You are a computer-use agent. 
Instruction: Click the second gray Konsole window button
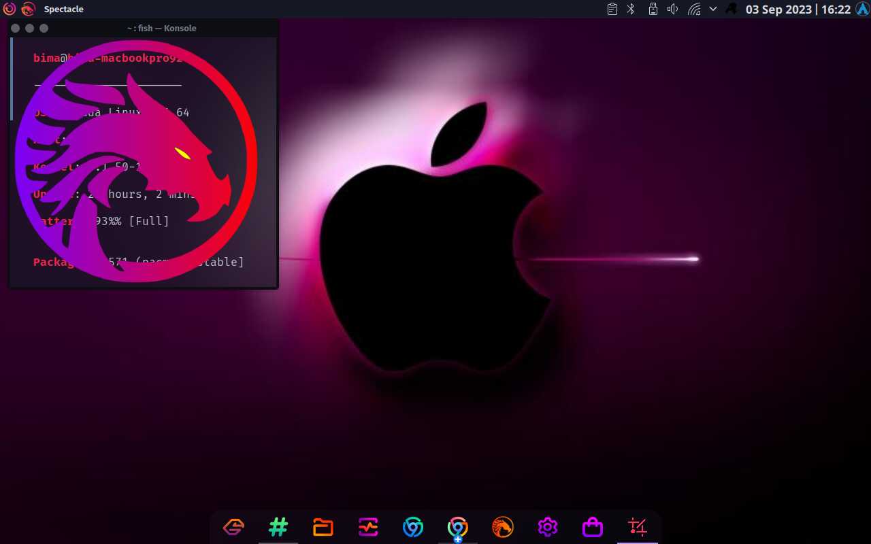29,29
